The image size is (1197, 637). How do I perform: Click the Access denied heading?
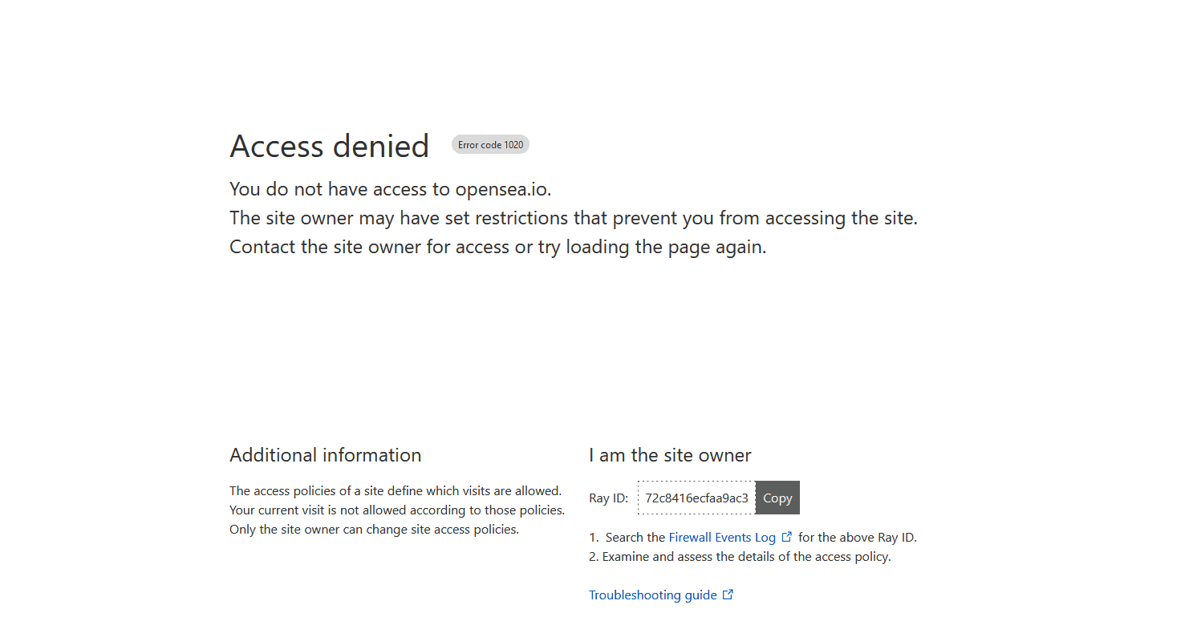tap(329, 146)
